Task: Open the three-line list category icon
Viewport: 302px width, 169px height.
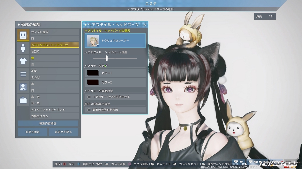Action: 23,74
